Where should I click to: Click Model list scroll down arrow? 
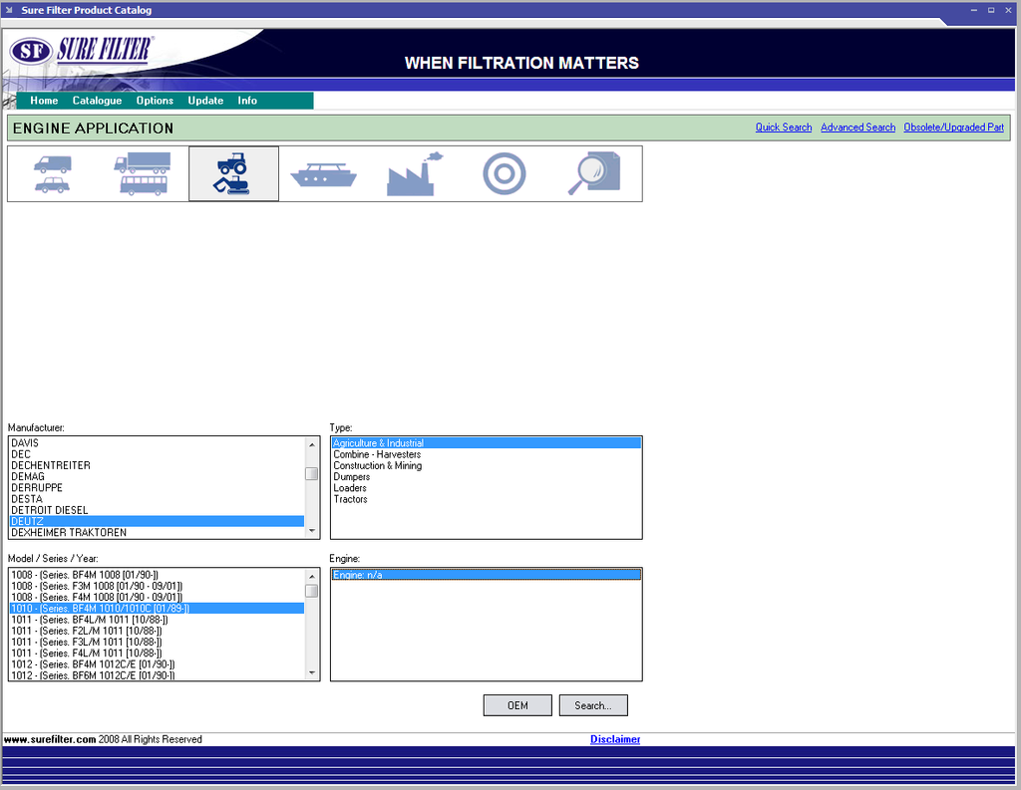[312, 672]
